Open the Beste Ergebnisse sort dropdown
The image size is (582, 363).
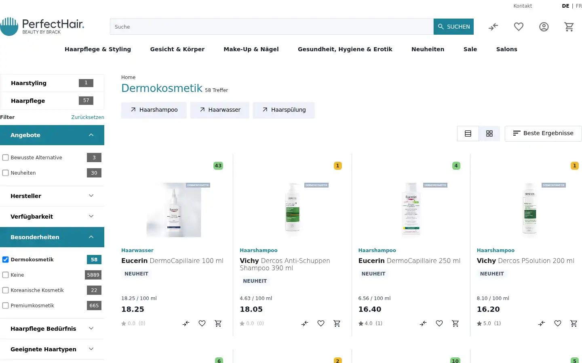(x=543, y=134)
